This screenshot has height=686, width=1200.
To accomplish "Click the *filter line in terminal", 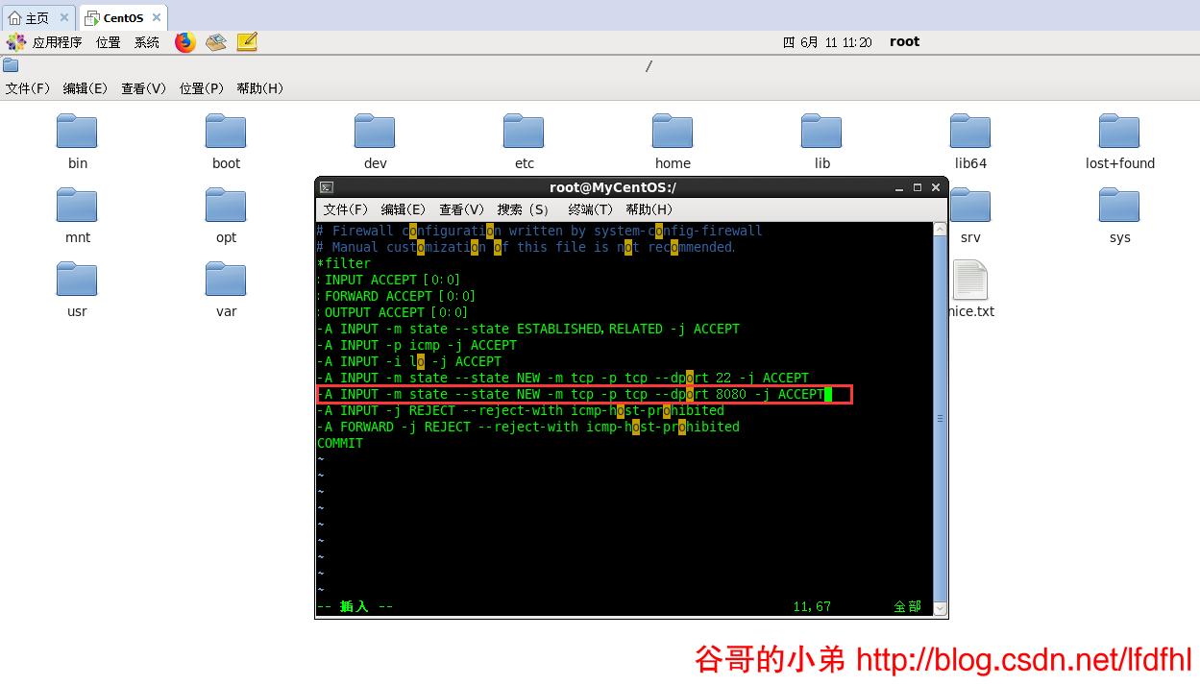I will 344,263.
